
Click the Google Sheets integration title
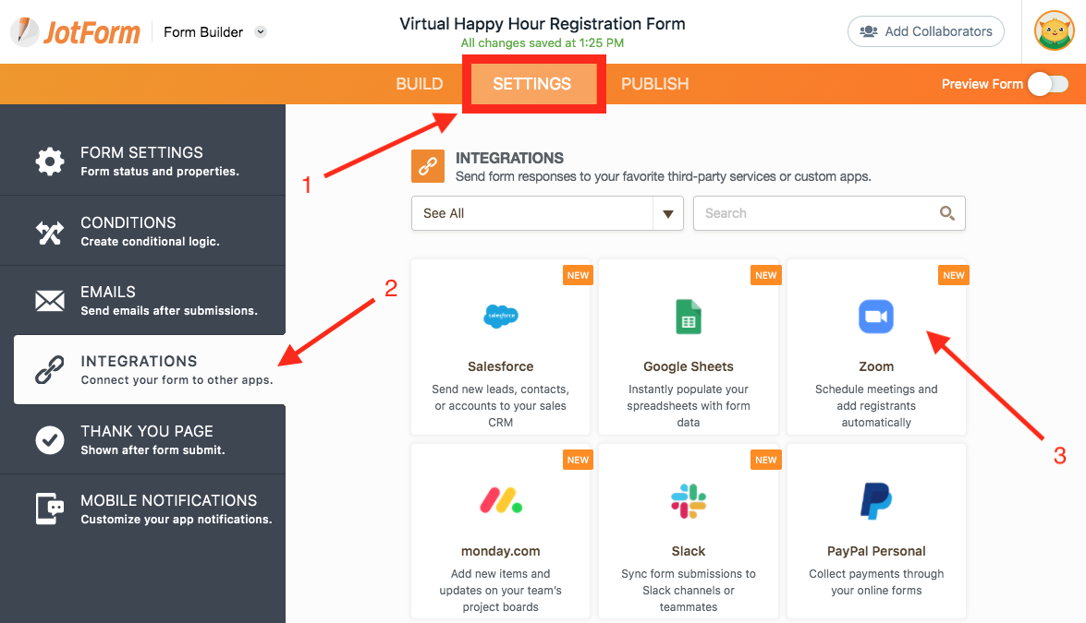pyautogui.click(x=689, y=366)
